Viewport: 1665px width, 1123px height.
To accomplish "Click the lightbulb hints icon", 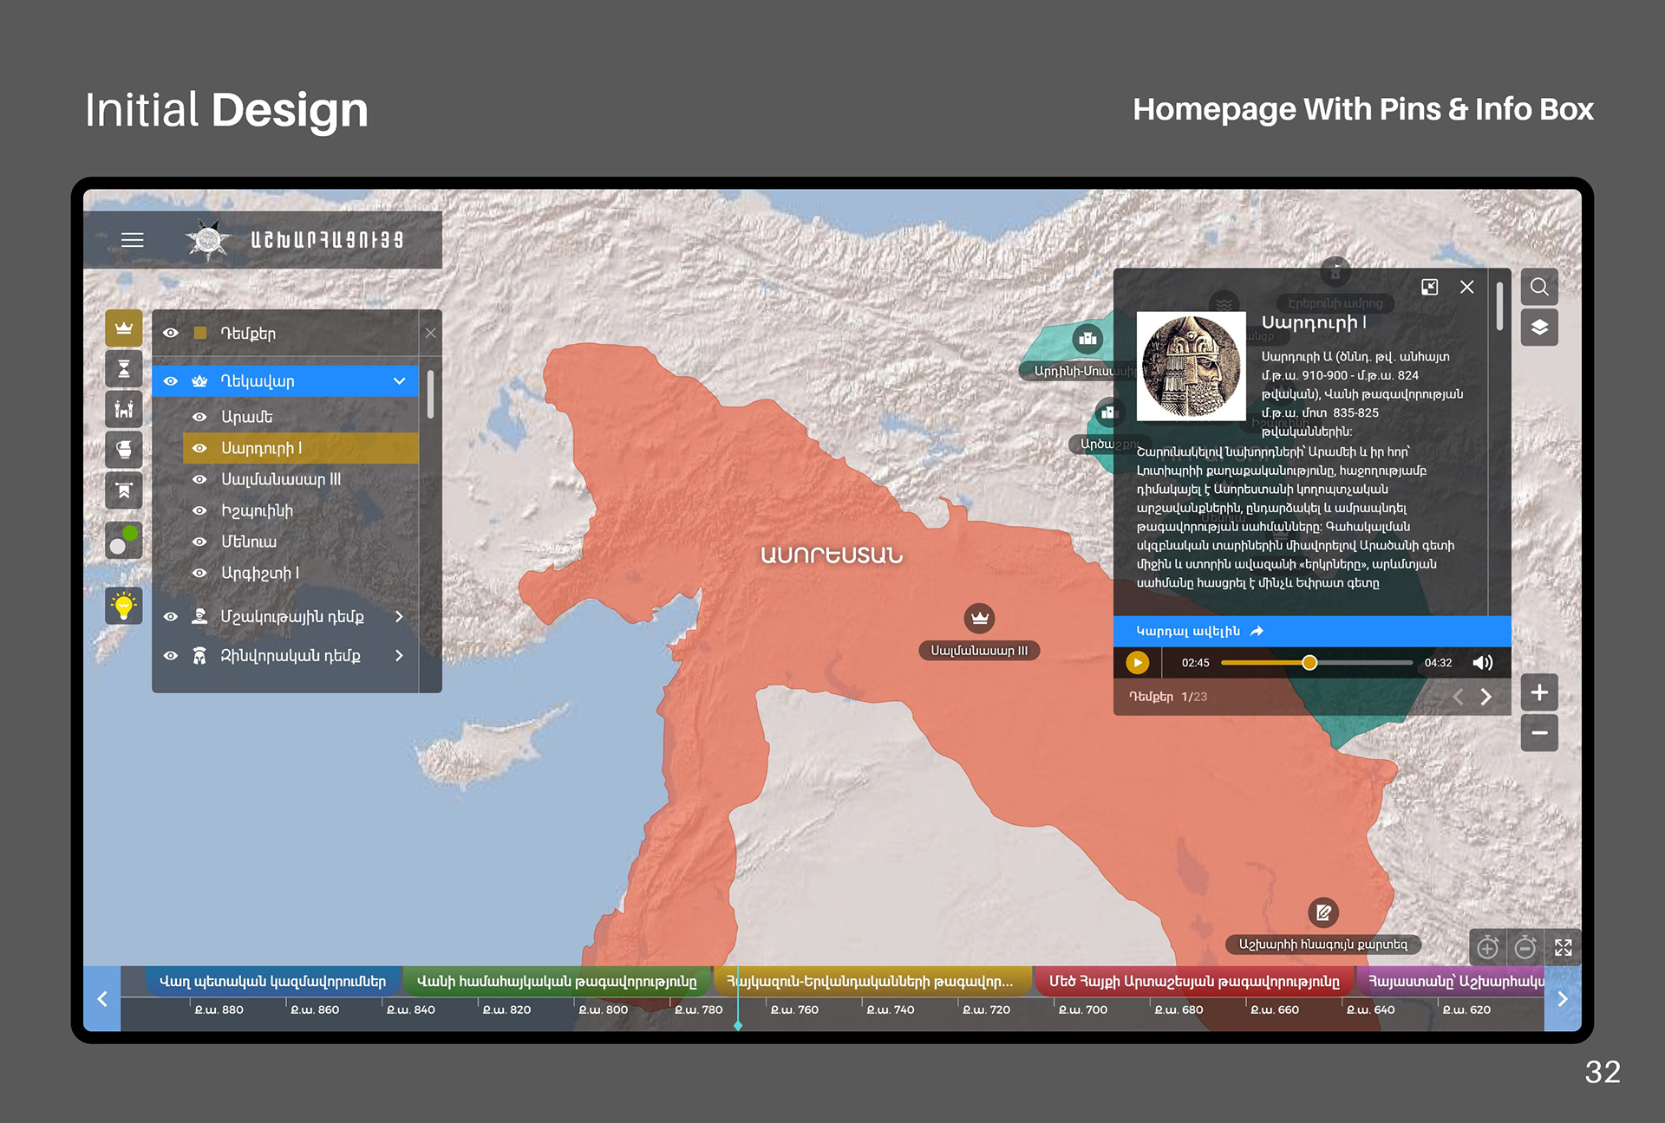I will click(124, 606).
